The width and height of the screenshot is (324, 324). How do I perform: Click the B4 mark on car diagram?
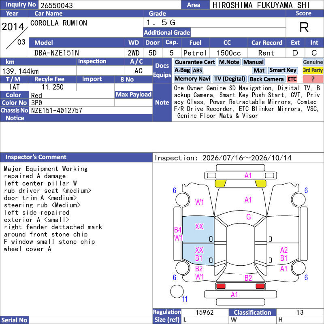(178, 230)
